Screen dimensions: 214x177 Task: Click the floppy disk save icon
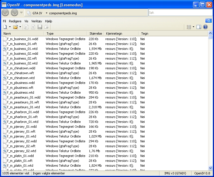pos(40,27)
